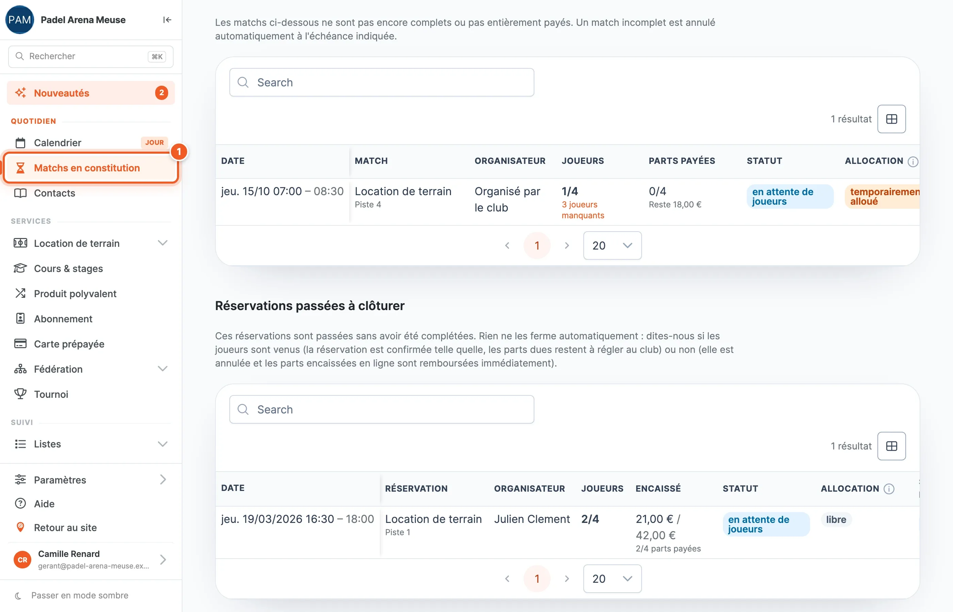Open the page size 20 dropdown in matchs table
This screenshot has height=612, width=953.
pos(612,245)
